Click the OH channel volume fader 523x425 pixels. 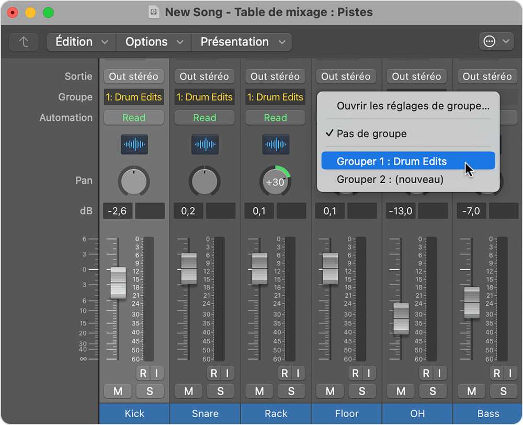401,318
